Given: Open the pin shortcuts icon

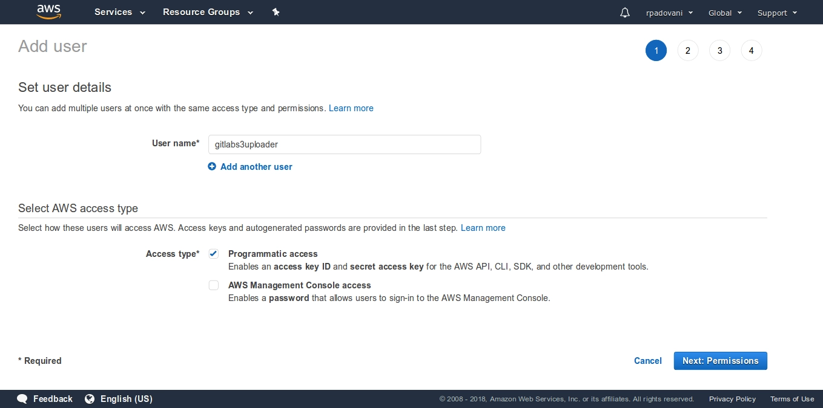Looking at the screenshot, I should tap(276, 12).
